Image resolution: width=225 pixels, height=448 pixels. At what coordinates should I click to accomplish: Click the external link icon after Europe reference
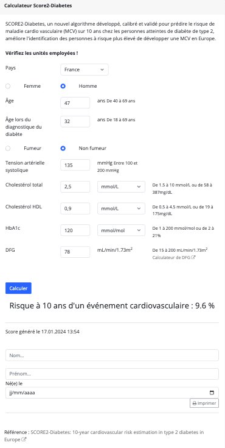click(x=24, y=439)
